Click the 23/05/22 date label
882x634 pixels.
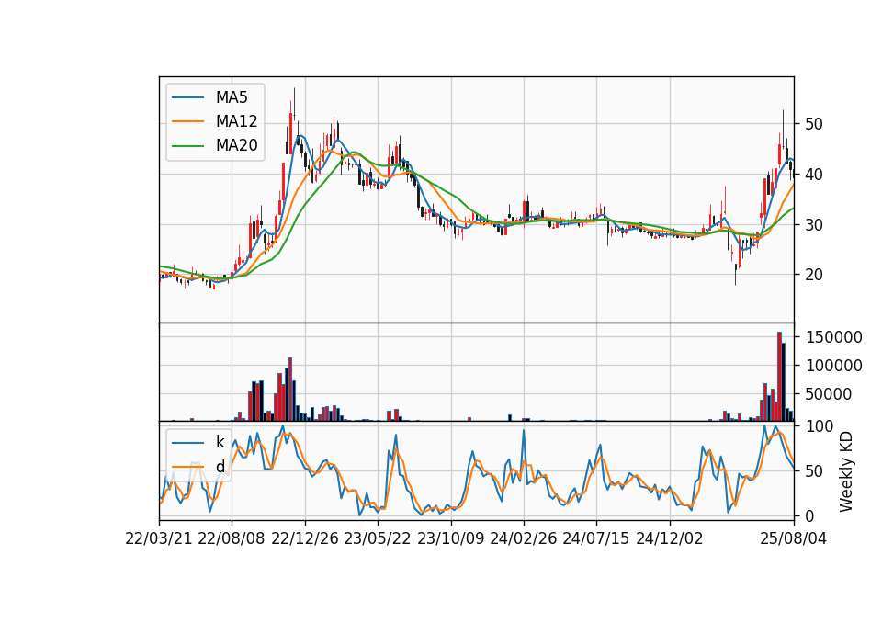378,539
